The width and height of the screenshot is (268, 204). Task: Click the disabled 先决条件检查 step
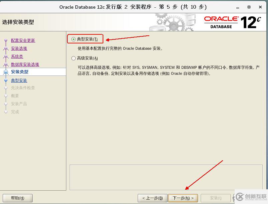point(23,88)
